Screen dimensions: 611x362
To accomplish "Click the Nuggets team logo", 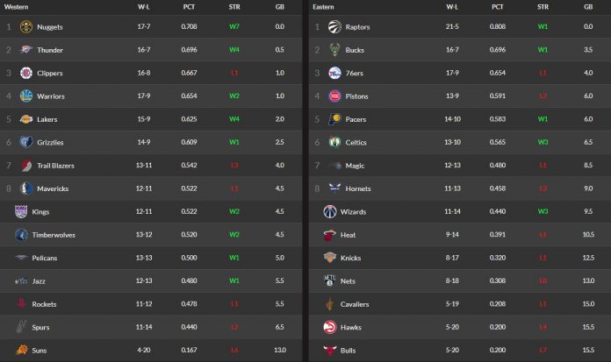I will pos(25,27).
